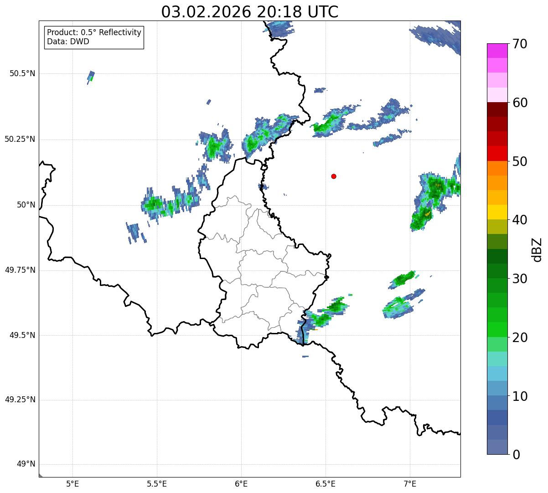Image resolution: width=548 pixels, height=493 pixels.
Task: Pick the bright green swatch above 20
Action: coord(497,329)
